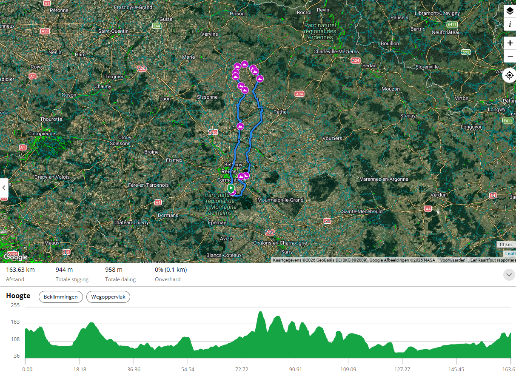Open the map layers selector
This screenshot has width=516, height=373.
click(510, 11)
